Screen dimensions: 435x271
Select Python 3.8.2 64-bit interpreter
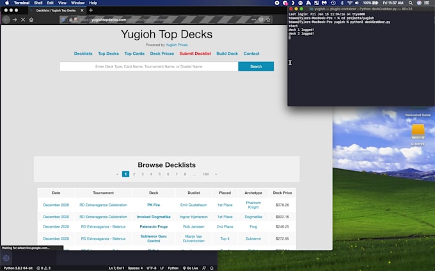click(18, 268)
